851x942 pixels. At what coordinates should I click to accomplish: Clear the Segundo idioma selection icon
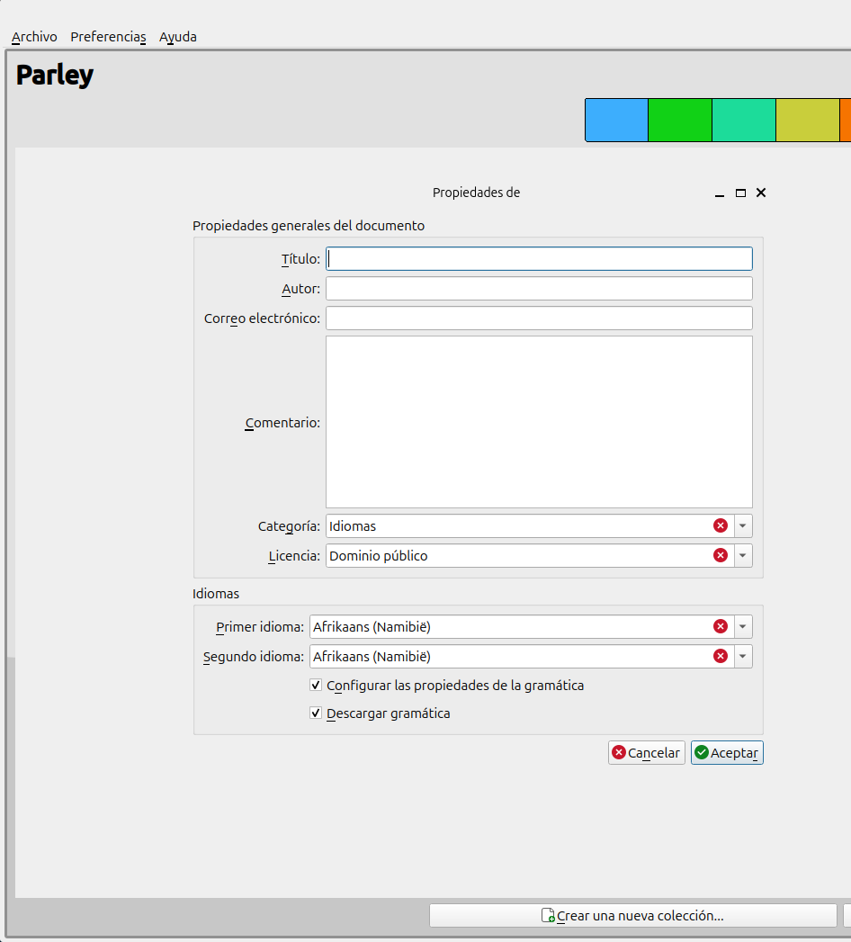pos(720,657)
